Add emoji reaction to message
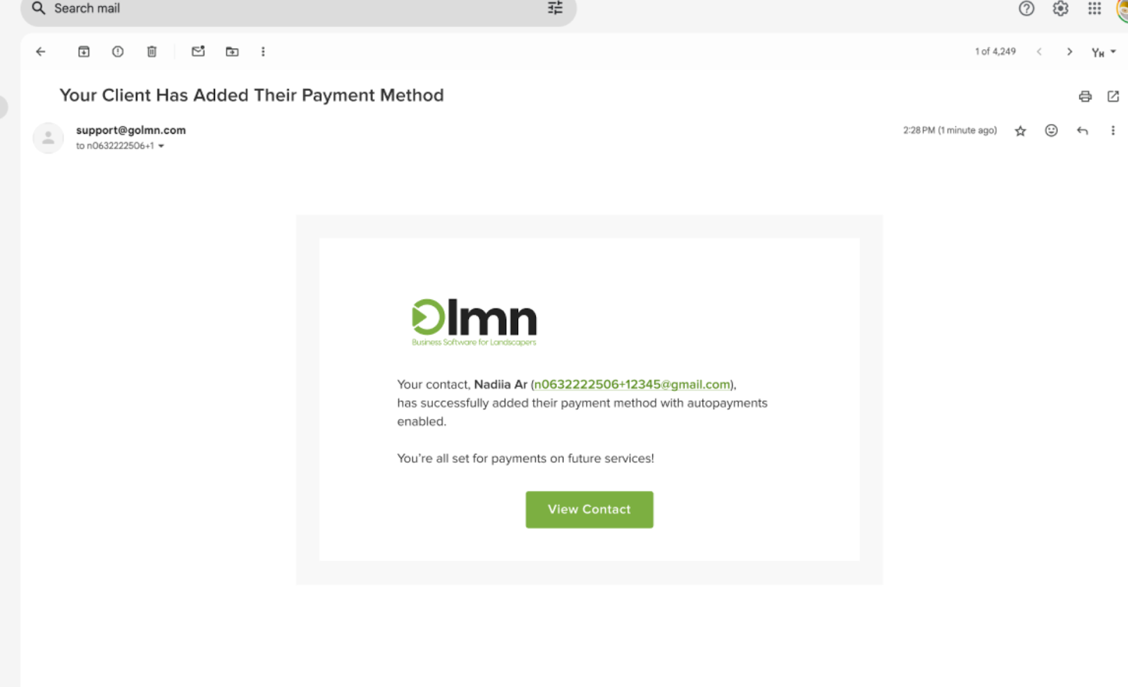 click(x=1051, y=130)
